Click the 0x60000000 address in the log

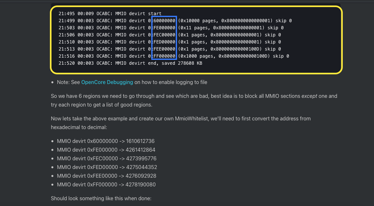click(164, 21)
